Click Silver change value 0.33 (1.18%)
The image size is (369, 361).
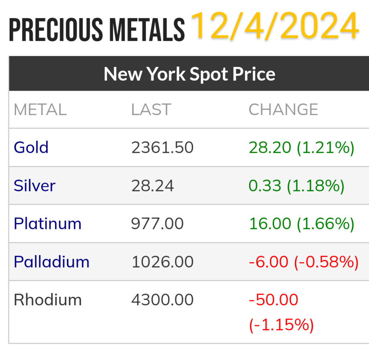click(x=296, y=186)
